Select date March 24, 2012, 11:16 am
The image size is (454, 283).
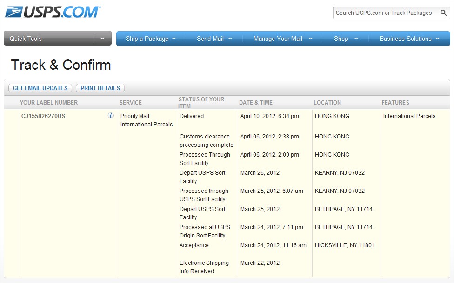point(274,245)
